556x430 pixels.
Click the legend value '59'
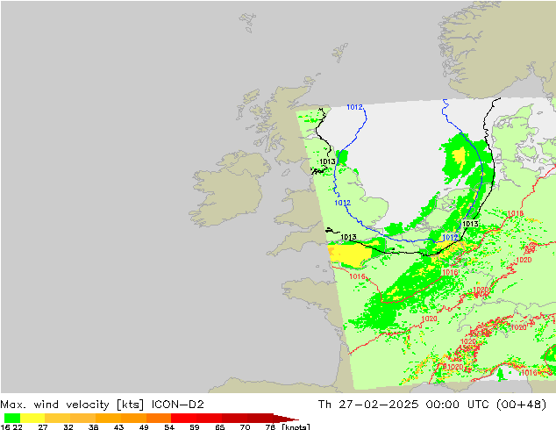(x=195, y=426)
